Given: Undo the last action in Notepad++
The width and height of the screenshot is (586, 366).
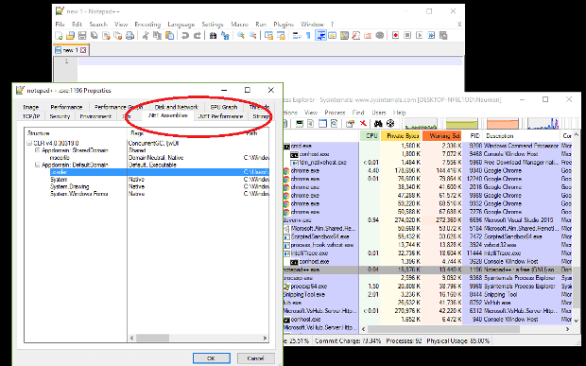Looking at the screenshot, I should [185, 36].
